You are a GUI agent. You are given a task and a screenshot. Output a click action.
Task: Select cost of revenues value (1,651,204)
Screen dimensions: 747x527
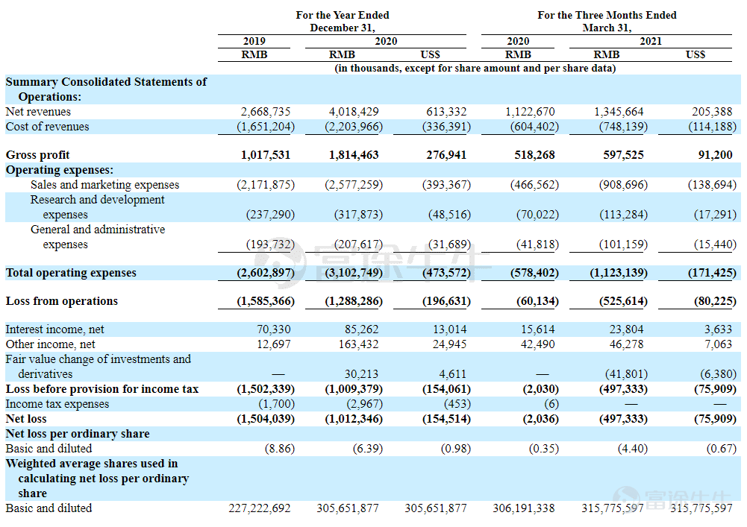click(x=266, y=127)
